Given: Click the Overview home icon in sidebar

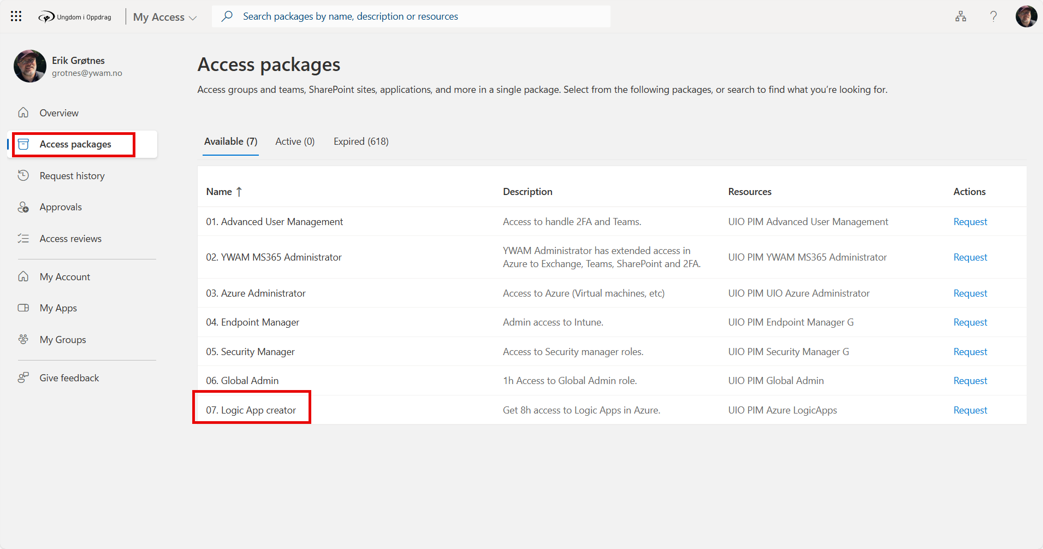Looking at the screenshot, I should [x=23, y=113].
